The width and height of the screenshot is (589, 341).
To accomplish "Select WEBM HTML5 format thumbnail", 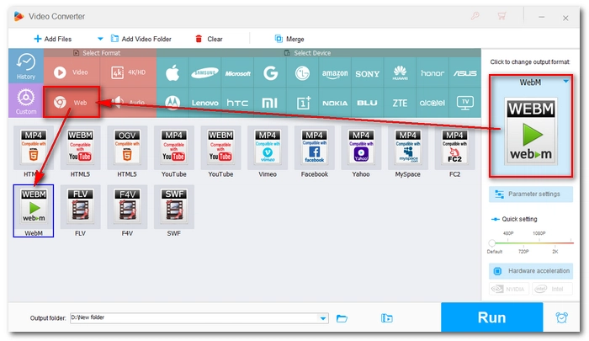I will (80, 147).
